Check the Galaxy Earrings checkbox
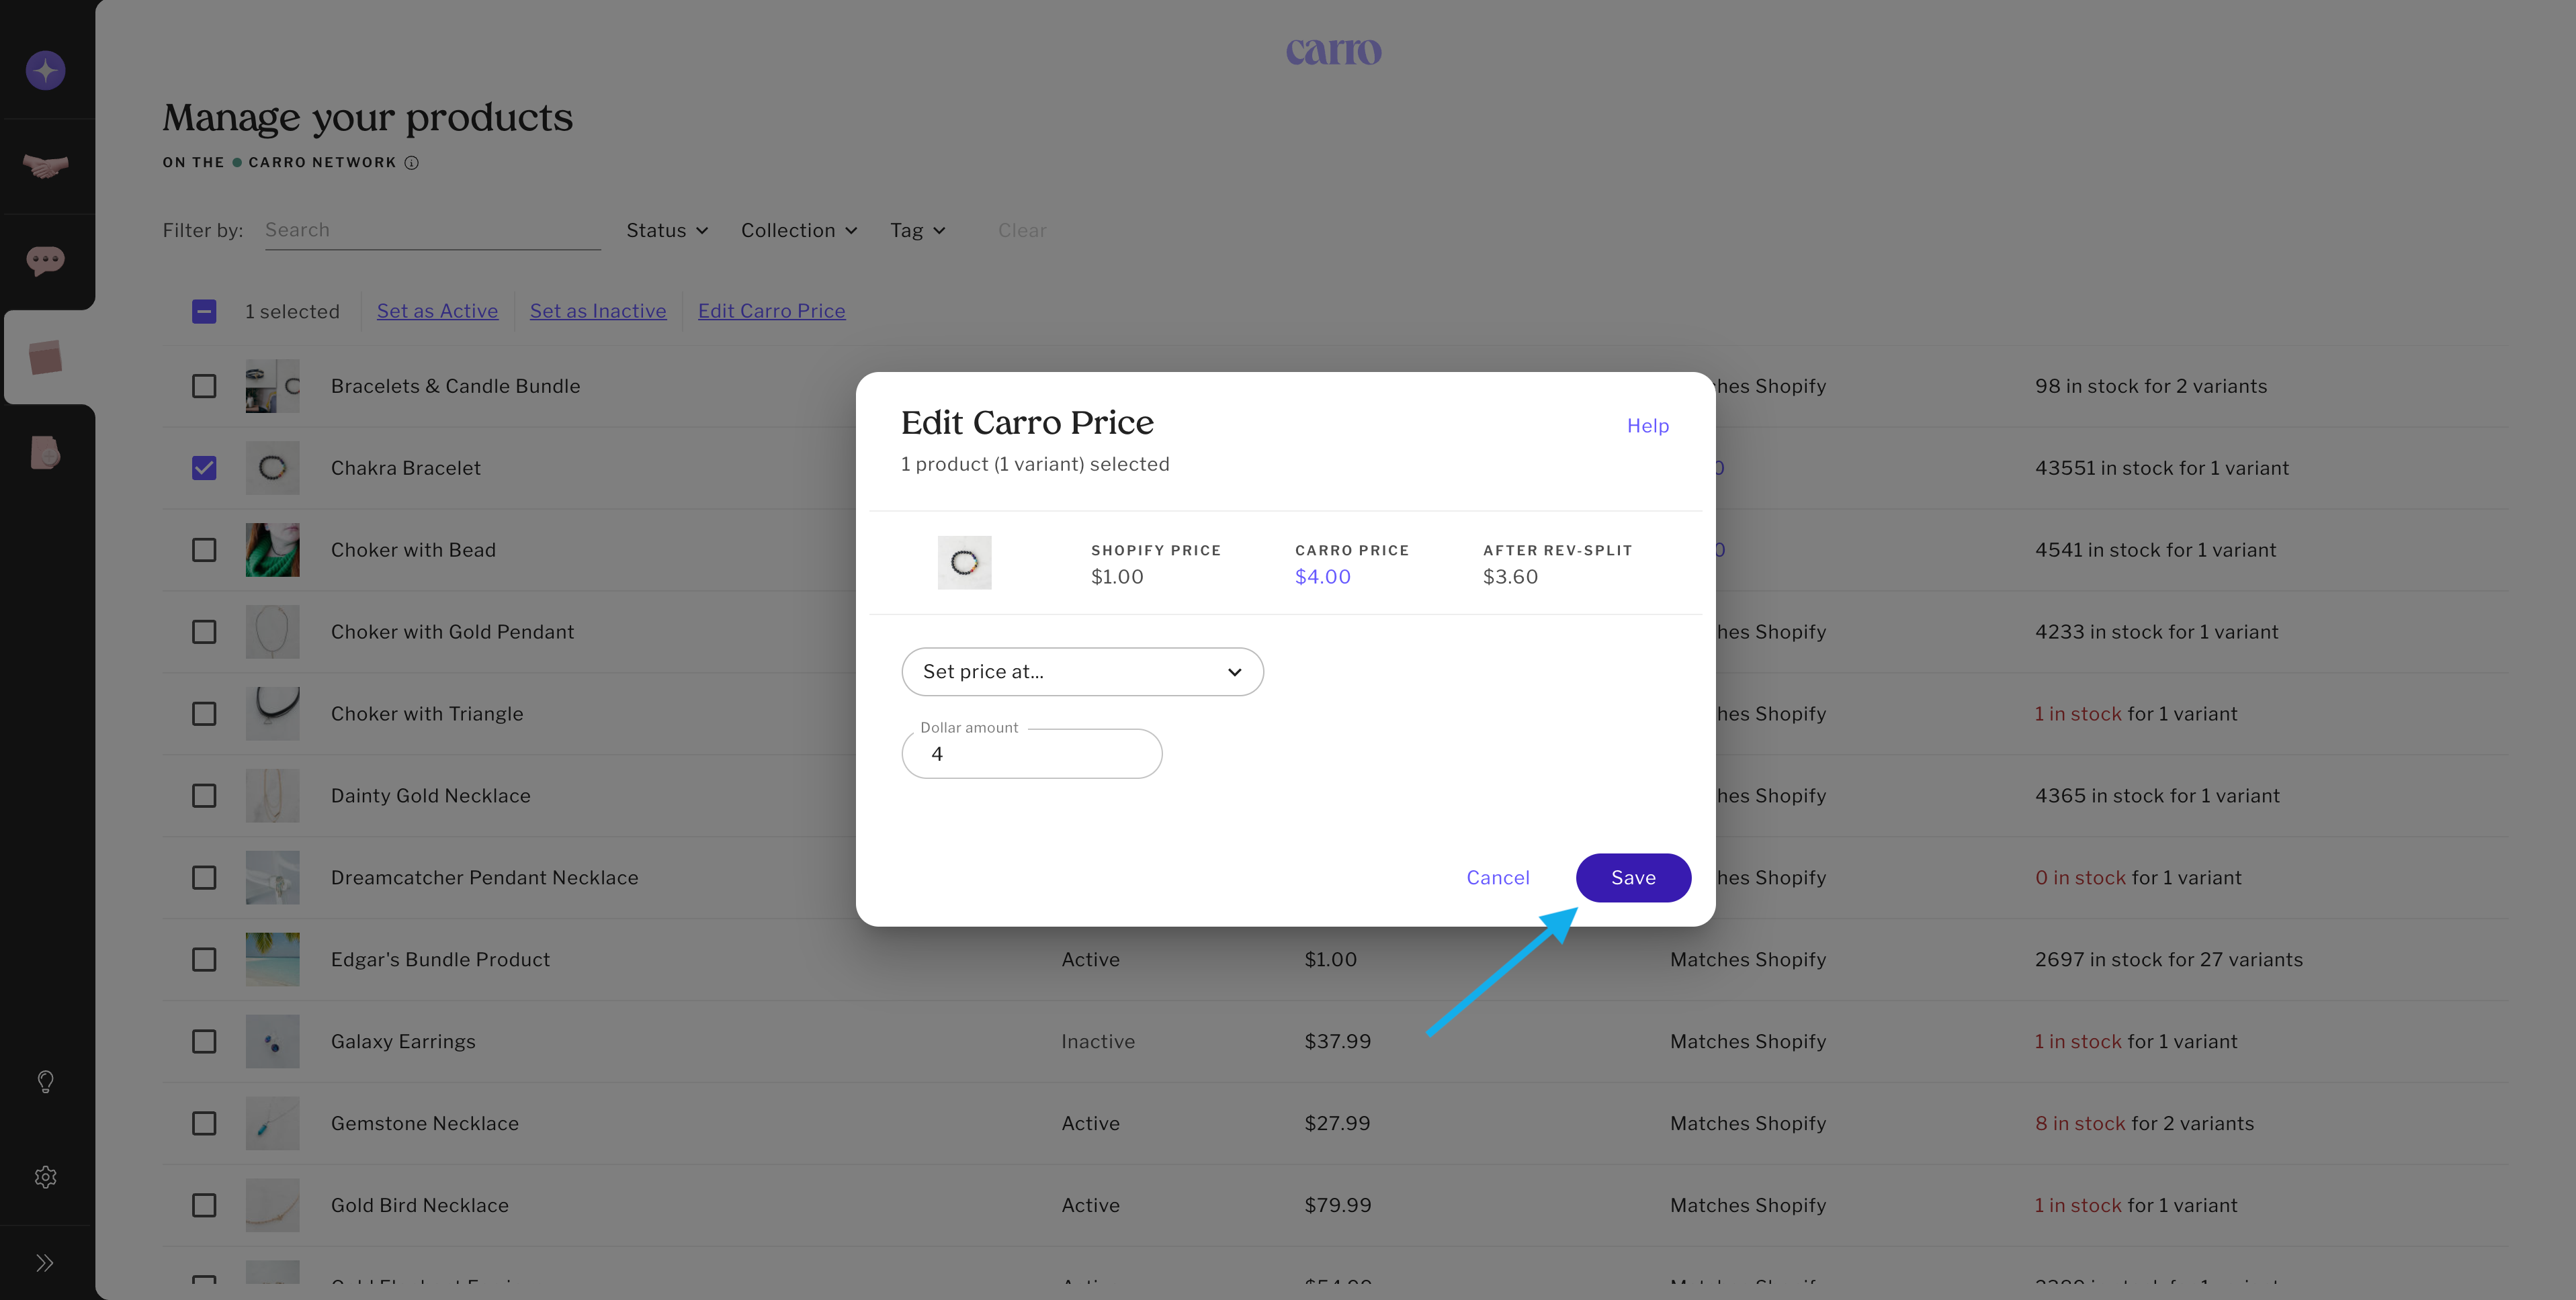 [x=204, y=1041]
